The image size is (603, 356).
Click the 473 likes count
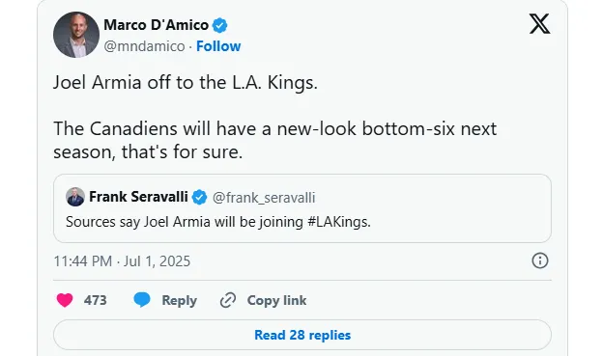pyautogui.click(x=96, y=300)
